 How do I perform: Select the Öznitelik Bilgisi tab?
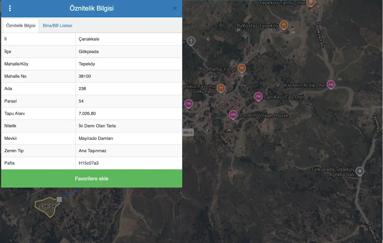coord(21,26)
